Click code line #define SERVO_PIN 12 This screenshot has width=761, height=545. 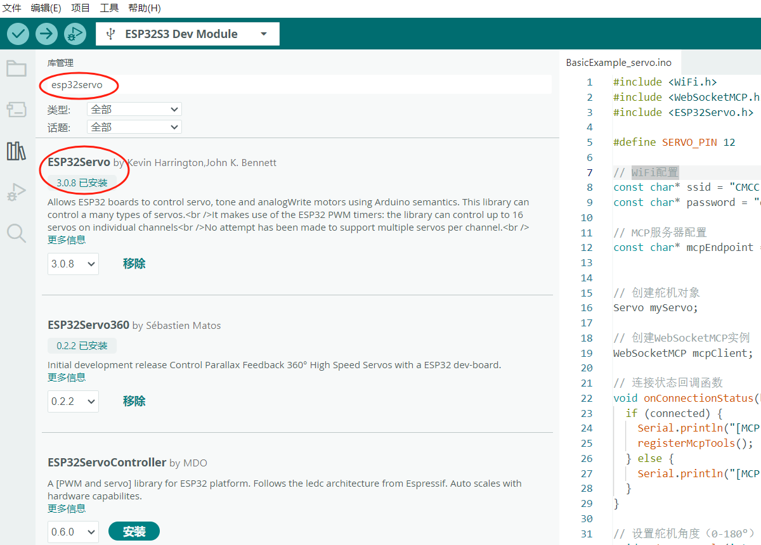(x=674, y=142)
